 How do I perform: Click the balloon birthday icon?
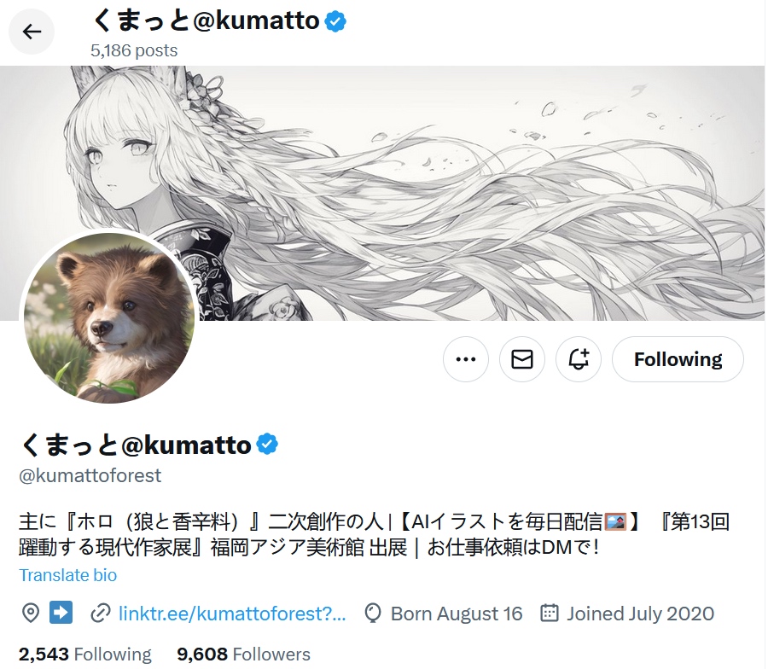(x=373, y=614)
